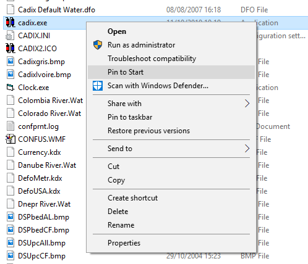Expand the Share with submenu arrow
Image resolution: width=308 pixels, height=264 pixels.
click(x=247, y=103)
